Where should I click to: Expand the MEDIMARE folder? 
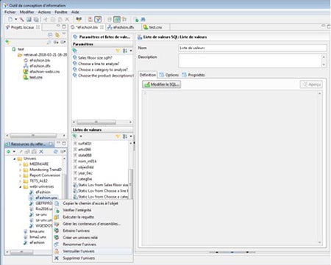pos(20,164)
